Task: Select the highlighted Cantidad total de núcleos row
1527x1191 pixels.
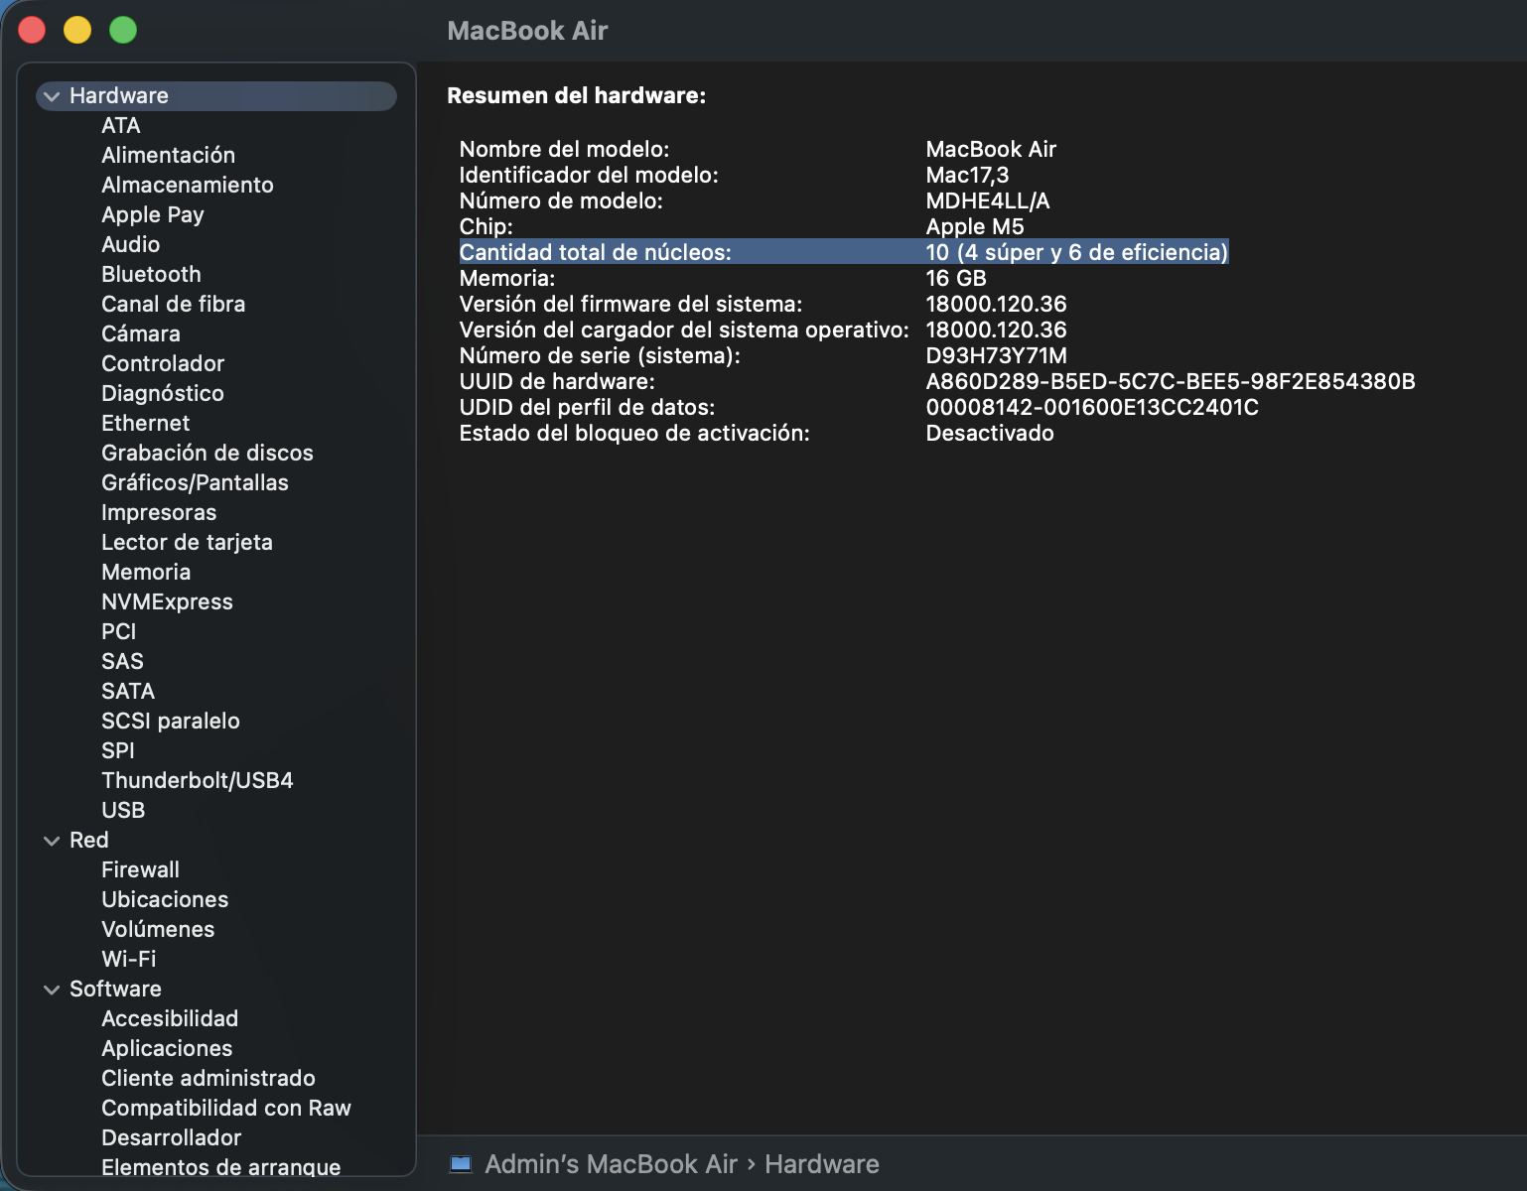Action: [844, 252]
